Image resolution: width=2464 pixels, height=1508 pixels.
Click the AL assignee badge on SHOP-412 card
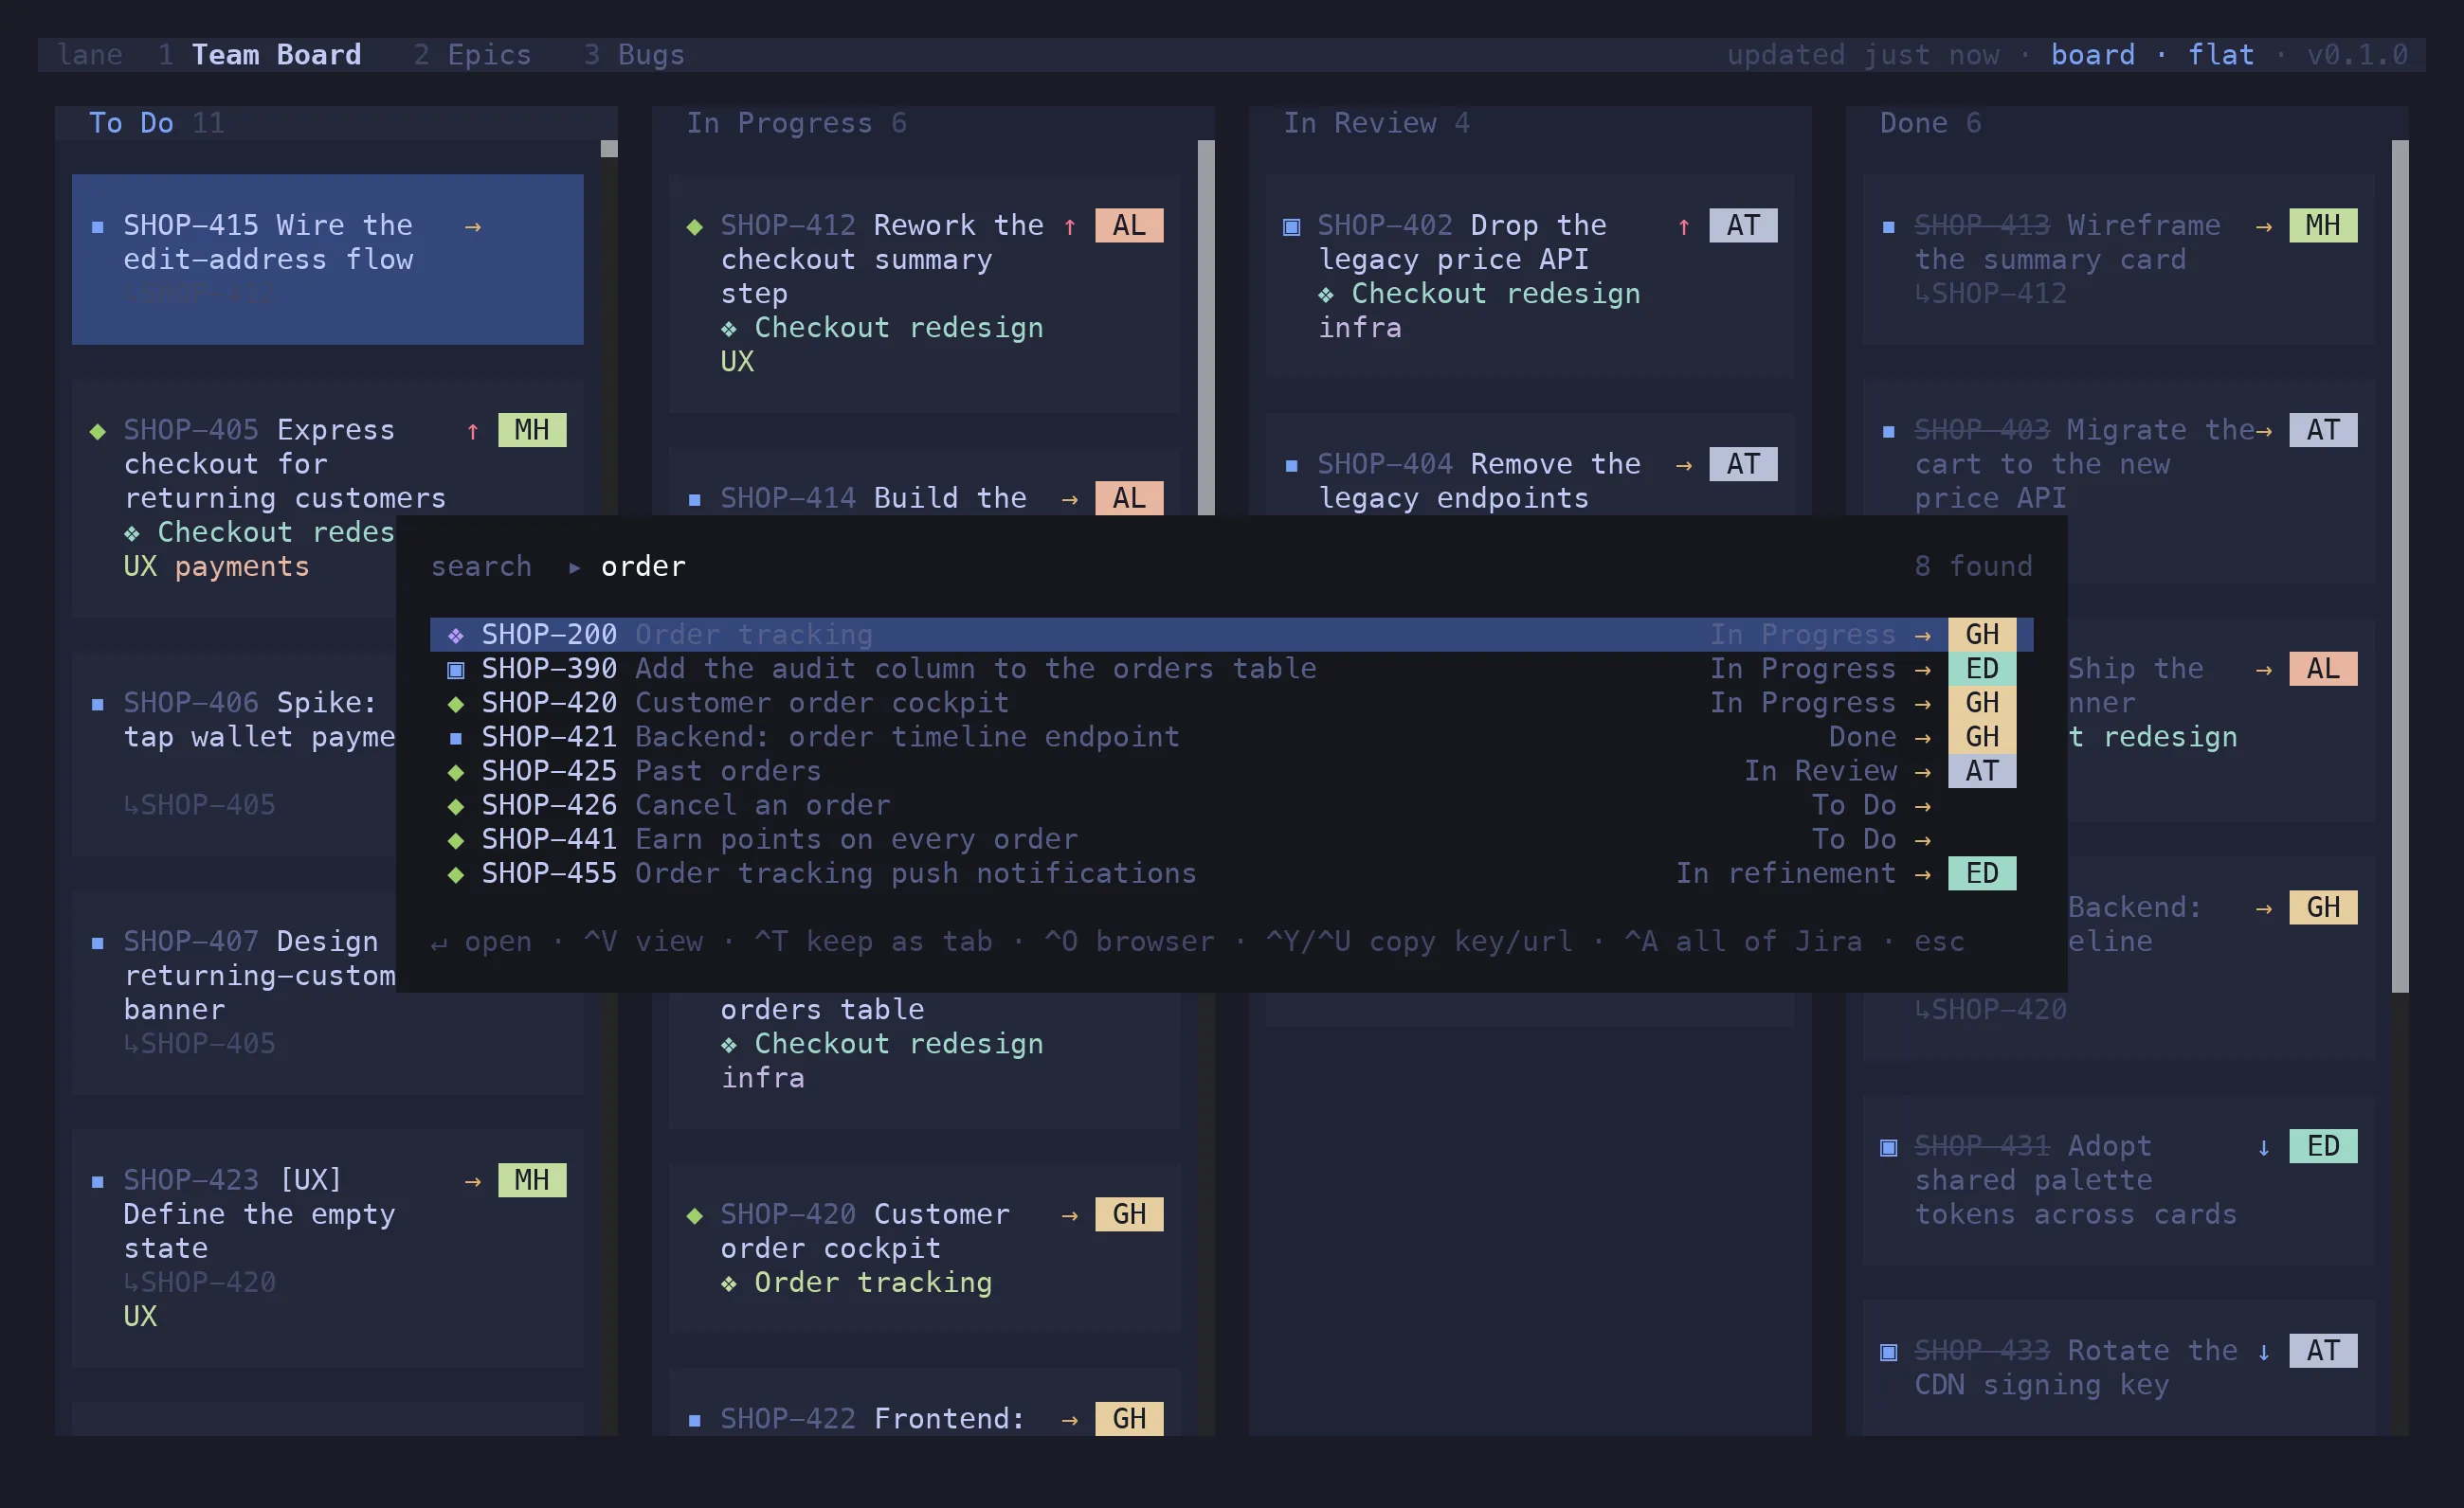pyautogui.click(x=1129, y=224)
